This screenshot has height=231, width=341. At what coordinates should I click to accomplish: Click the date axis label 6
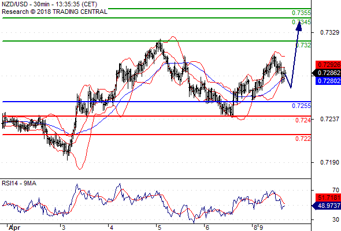point(207,228)
